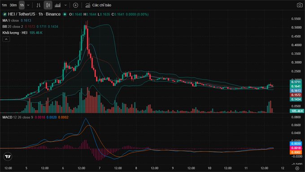Take a snapshot with camera icon

coord(300,5)
